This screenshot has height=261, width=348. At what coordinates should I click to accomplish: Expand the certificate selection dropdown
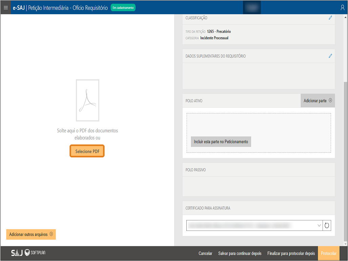(319, 225)
